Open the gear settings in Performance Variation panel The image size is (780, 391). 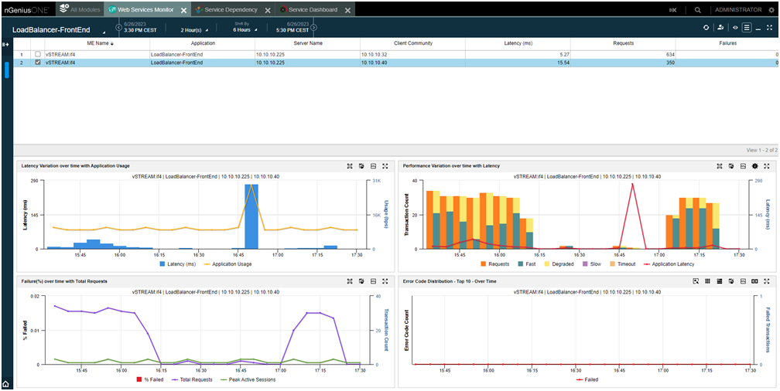tap(755, 166)
